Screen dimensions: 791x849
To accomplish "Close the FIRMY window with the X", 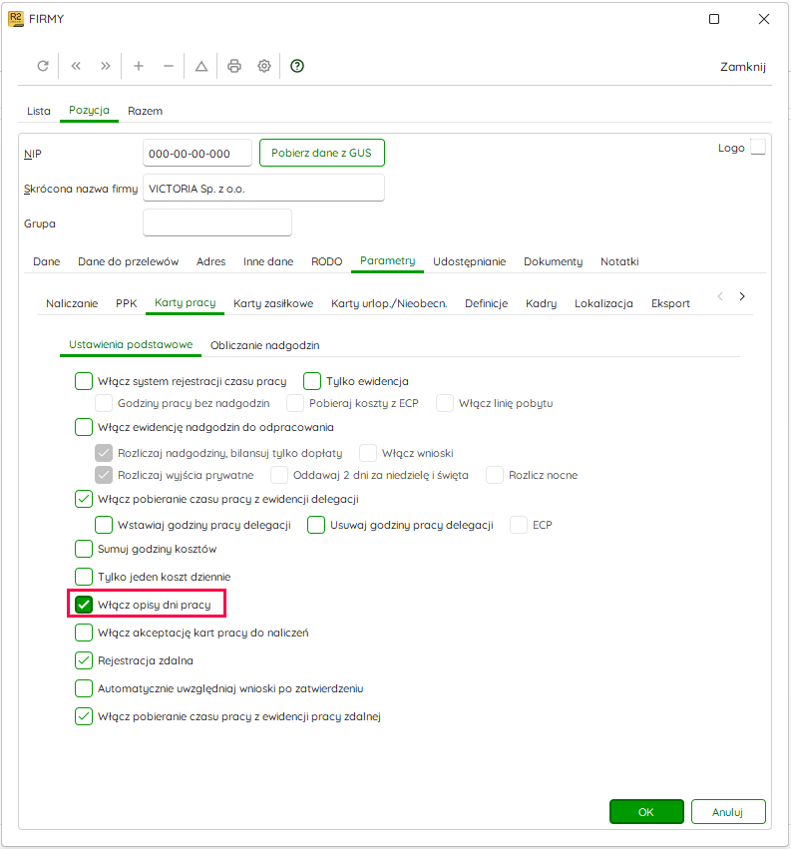I will coord(764,19).
